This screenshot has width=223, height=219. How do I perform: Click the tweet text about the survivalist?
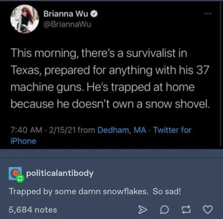click(110, 79)
